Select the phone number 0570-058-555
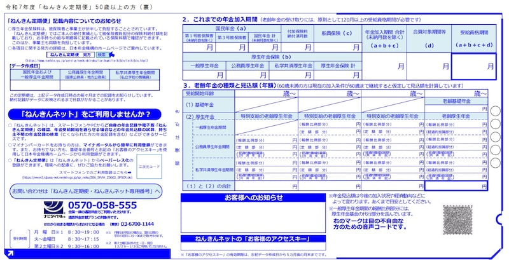 coord(102,205)
